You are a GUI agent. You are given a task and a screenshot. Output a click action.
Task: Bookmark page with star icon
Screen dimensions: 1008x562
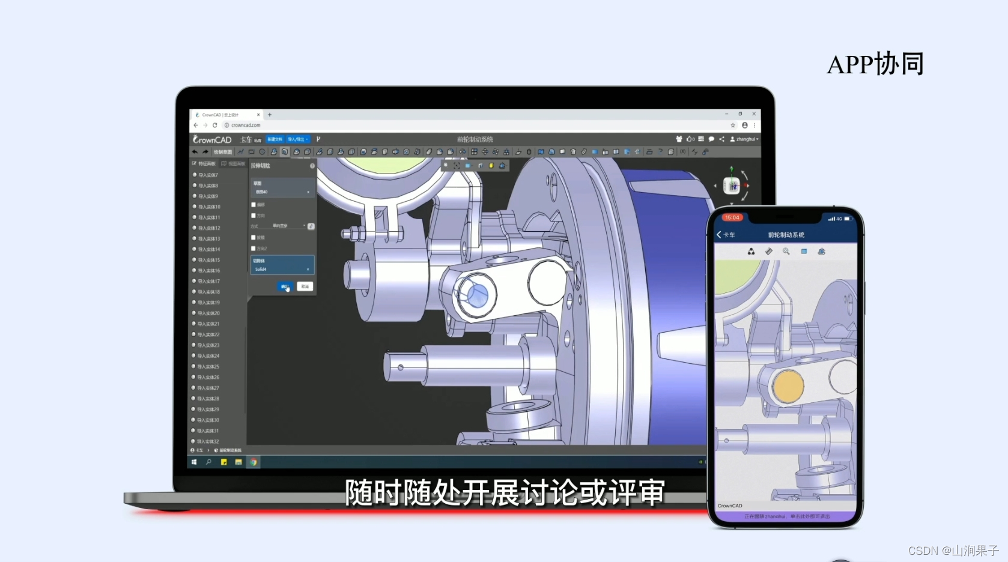(733, 125)
